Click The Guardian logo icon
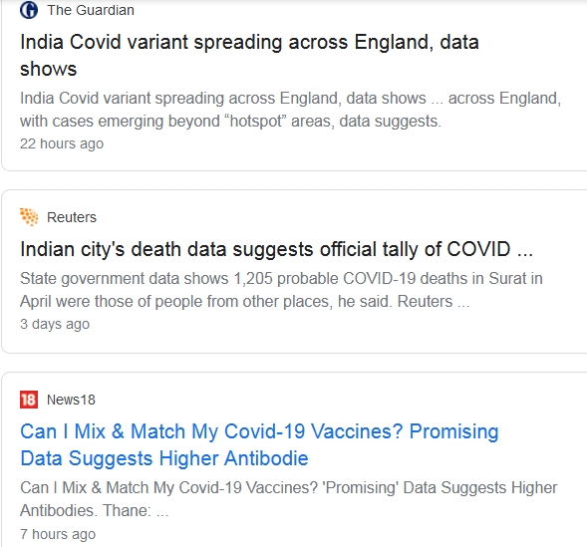The height and width of the screenshot is (547, 587). click(29, 10)
